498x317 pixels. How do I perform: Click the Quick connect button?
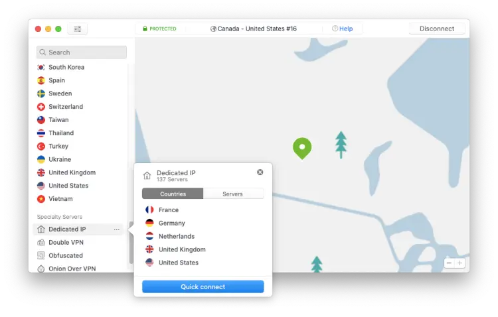pyautogui.click(x=203, y=286)
